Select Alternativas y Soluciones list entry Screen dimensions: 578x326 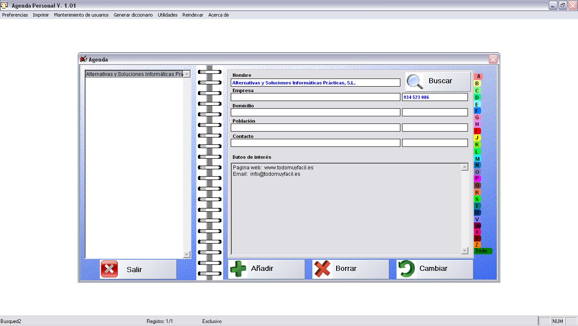click(x=134, y=74)
